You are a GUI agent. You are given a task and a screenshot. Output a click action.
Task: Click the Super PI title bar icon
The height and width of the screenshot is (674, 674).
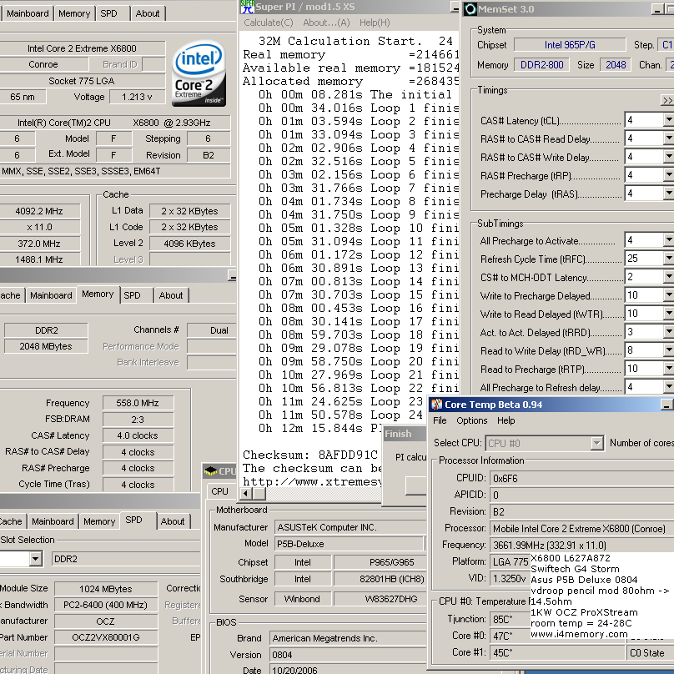tap(247, 7)
